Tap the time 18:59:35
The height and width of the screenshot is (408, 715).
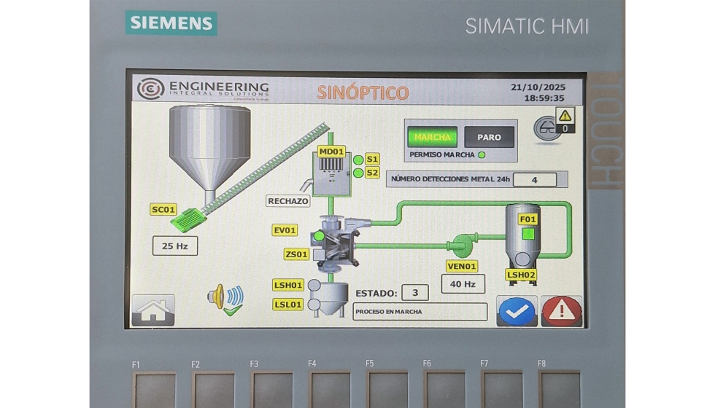544,98
